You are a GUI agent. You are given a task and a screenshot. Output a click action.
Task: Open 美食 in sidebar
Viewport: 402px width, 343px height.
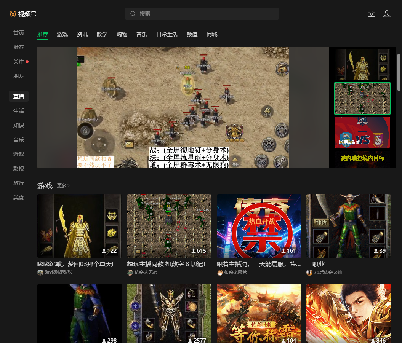18,198
